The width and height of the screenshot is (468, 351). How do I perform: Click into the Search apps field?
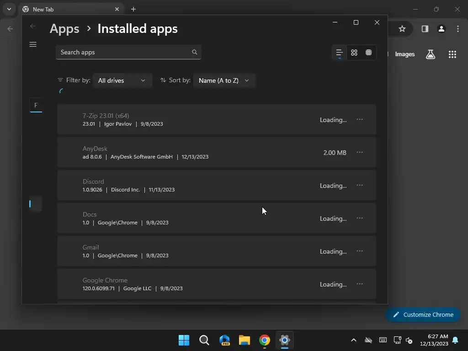128,52
